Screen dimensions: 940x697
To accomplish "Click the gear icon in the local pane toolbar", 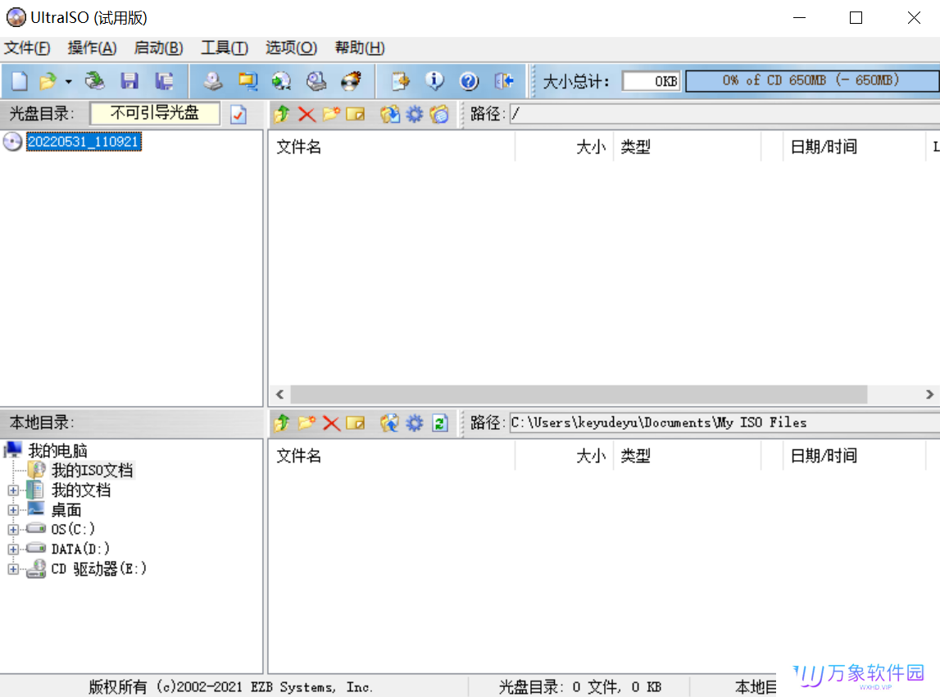I will [414, 423].
